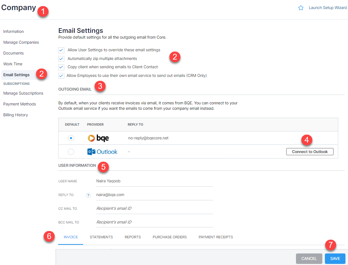This screenshot has width=348, height=265.
Task: Click the bqe provider logo
Action: pos(98,138)
